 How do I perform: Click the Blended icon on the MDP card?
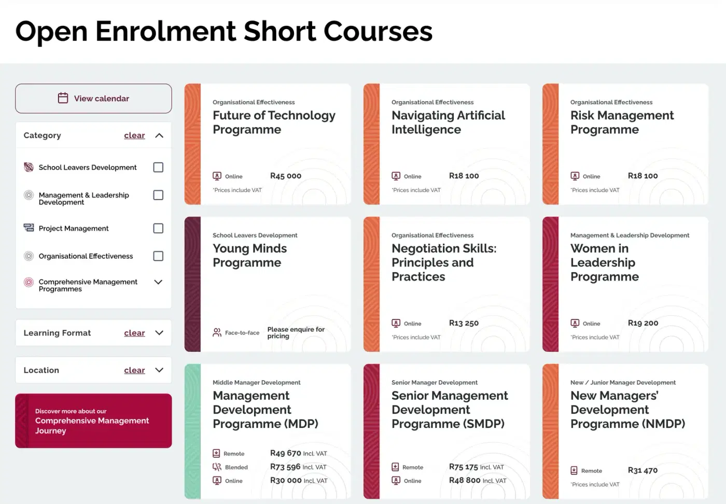point(217,467)
